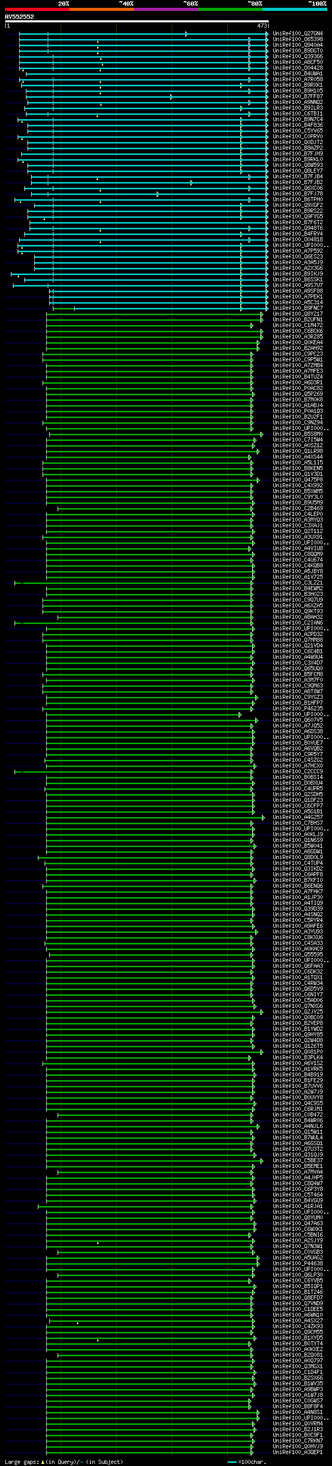Click the cyan ~100% identity legend segment

click(x=295, y=9)
